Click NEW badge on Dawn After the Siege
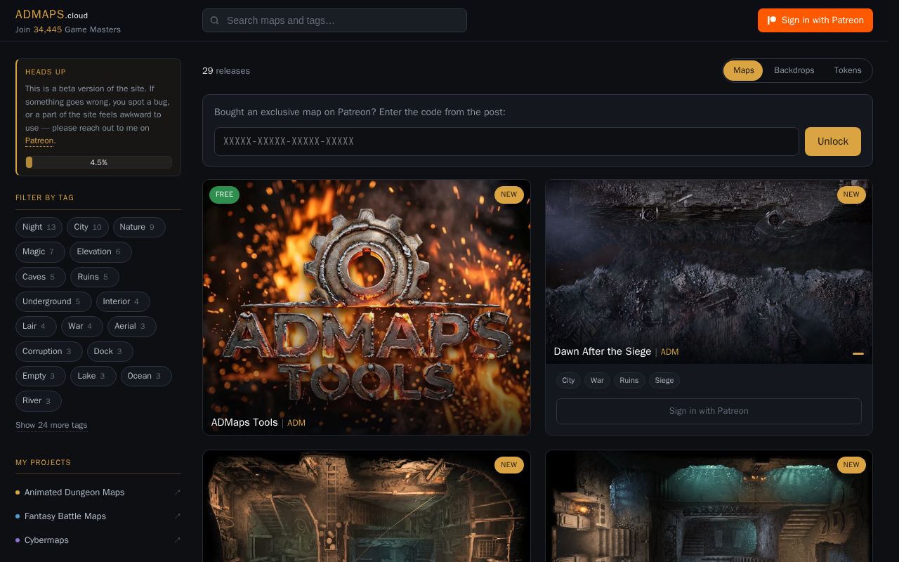899x562 pixels. point(851,195)
